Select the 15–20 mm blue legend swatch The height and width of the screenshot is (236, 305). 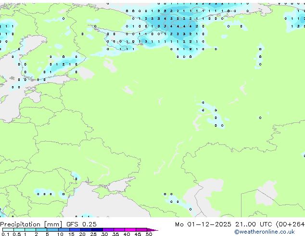75,230
